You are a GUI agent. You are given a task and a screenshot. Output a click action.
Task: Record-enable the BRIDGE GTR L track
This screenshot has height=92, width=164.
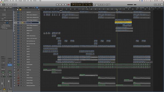pos(24,28)
